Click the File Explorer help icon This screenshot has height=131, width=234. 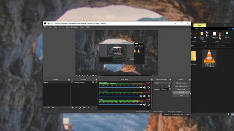tap(233, 29)
